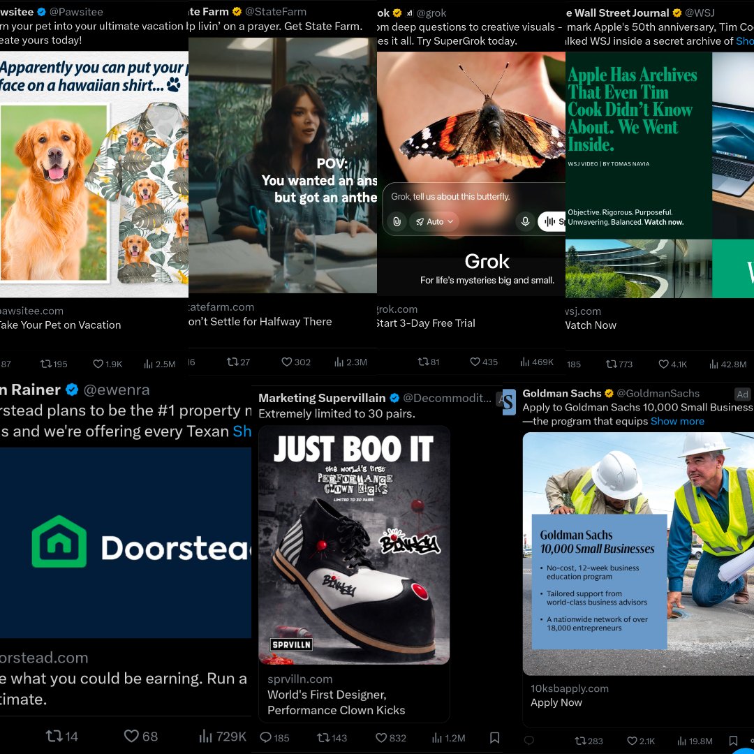Open the @WSJ profile handle
The width and height of the screenshot is (754, 754).
tap(700, 13)
